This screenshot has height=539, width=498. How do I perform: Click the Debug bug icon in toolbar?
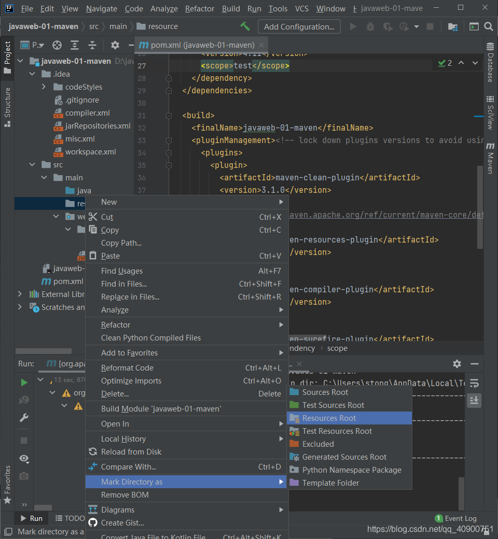pyautogui.click(x=370, y=26)
